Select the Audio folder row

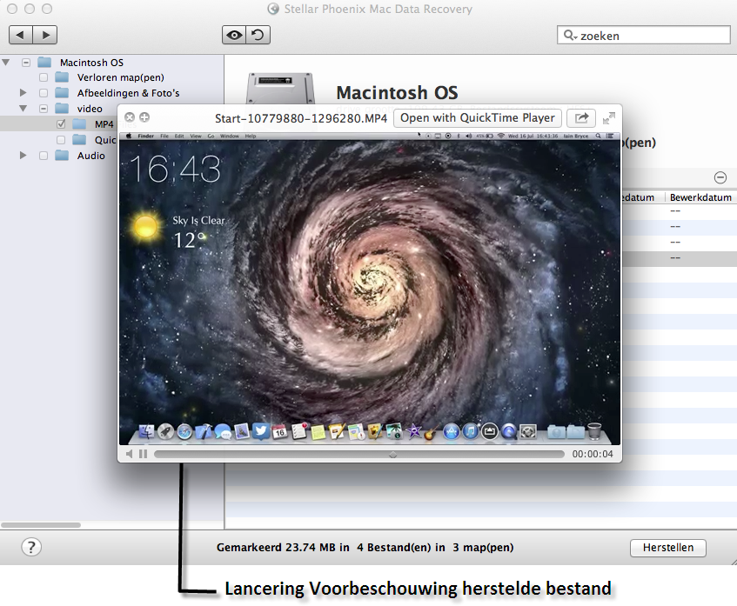(90, 156)
